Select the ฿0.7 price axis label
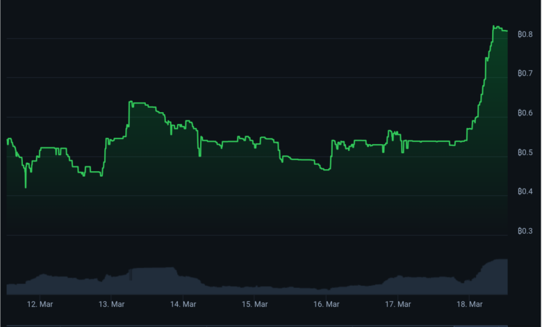 pos(525,73)
